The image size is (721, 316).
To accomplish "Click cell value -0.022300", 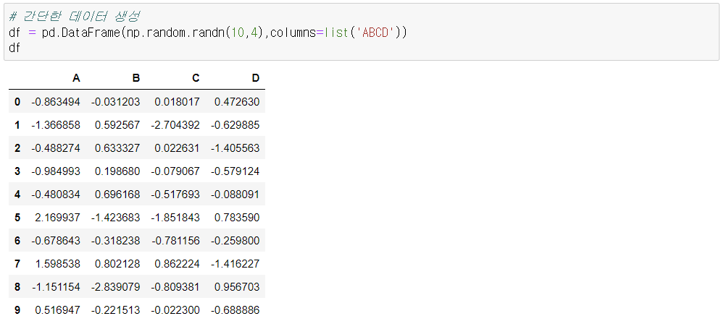I will (x=175, y=310).
